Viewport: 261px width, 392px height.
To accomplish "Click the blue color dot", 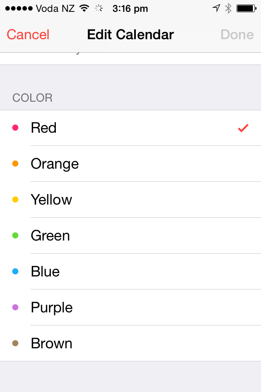I will click(x=15, y=272).
